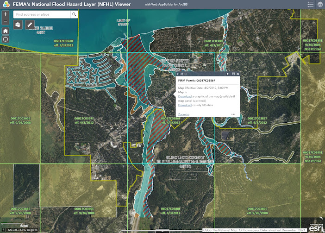Find my location on the map
325x233 pixels.
[6, 39]
